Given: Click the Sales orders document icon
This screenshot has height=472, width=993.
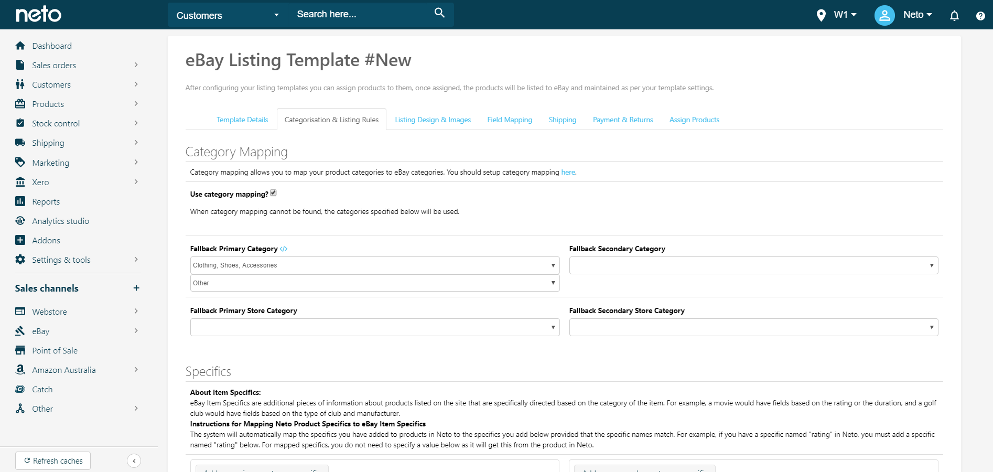Looking at the screenshot, I should (20, 65).
